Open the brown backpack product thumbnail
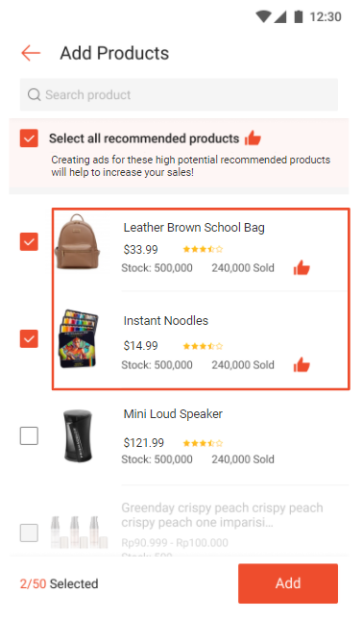This screenshot has width=362, height=619. click(x=78, y=241)
